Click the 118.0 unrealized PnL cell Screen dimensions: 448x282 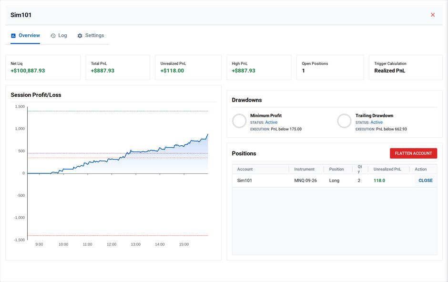click(379, 181)
